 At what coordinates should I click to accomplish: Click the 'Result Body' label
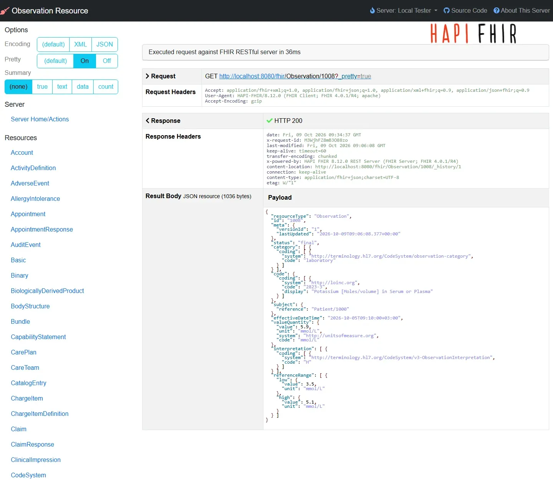(163, 196)
